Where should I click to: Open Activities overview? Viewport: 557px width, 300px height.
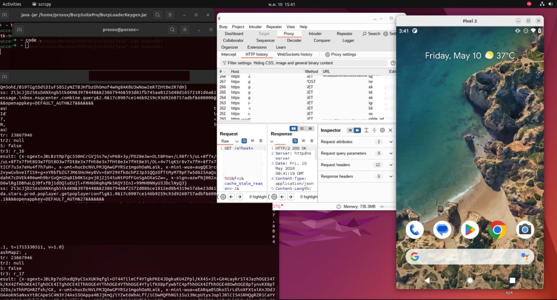(12, 4)
